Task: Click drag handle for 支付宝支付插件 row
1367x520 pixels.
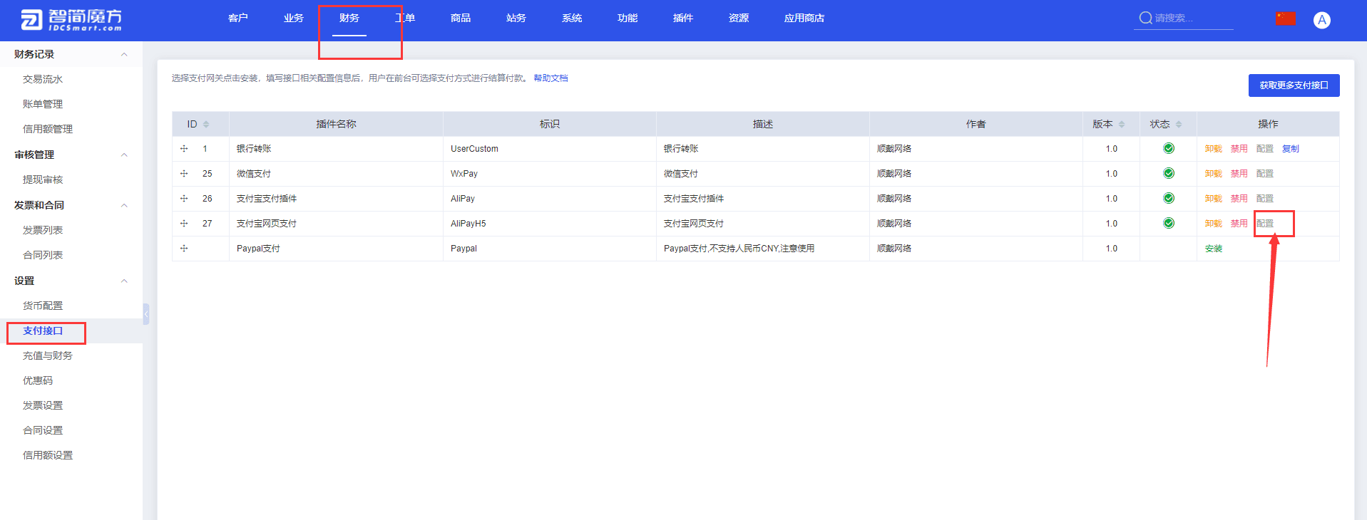Action: pos(184,199)
